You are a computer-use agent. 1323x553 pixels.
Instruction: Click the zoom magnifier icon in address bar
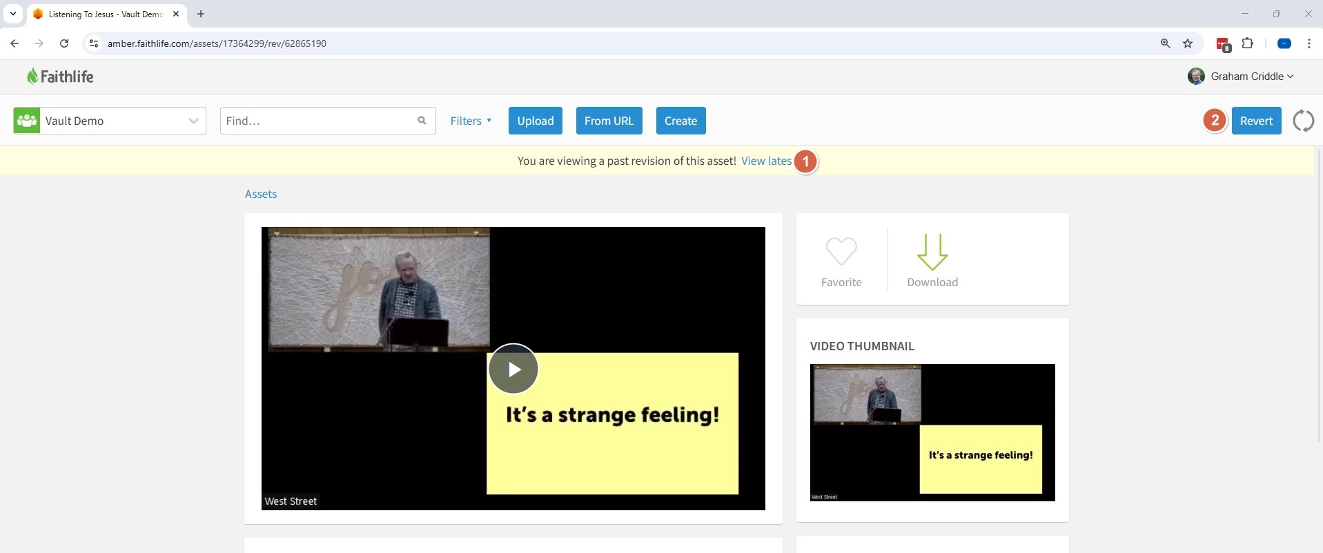tap(1165, 43)
